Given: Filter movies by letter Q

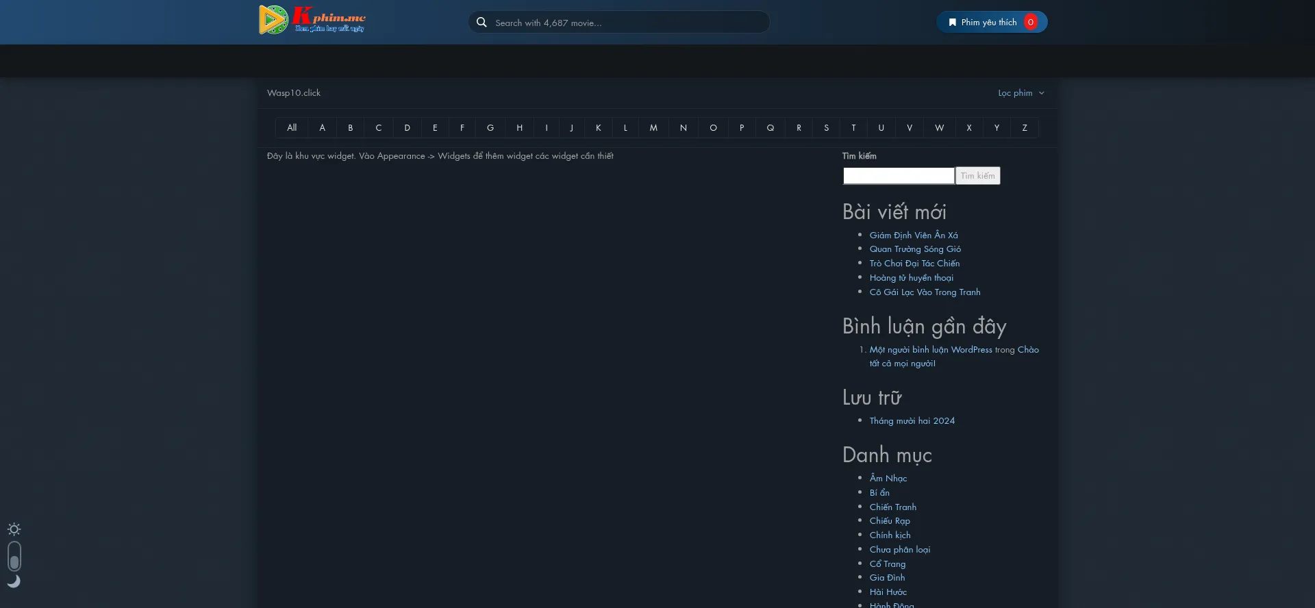Looking at the screenshot, I should click(771, 128).
